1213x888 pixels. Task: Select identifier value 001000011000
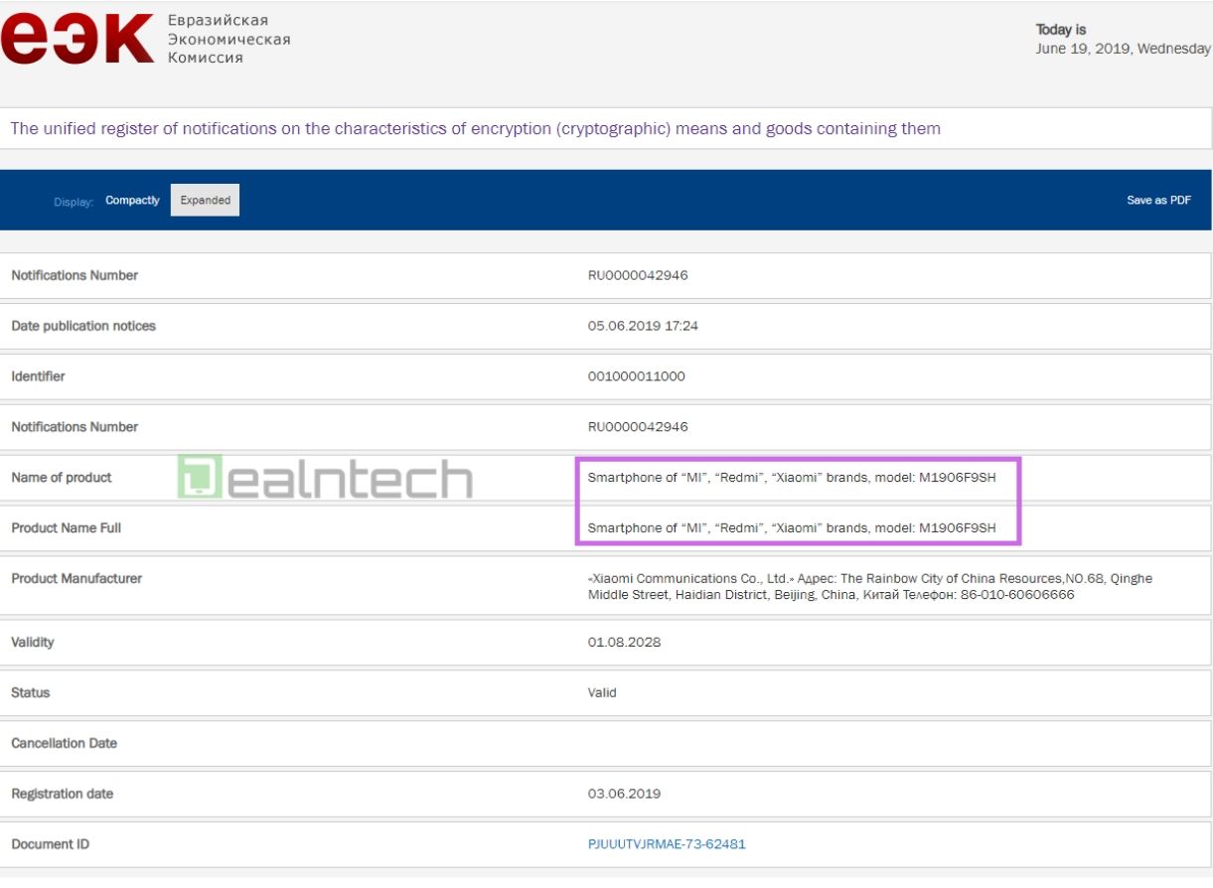coord(637,376)
